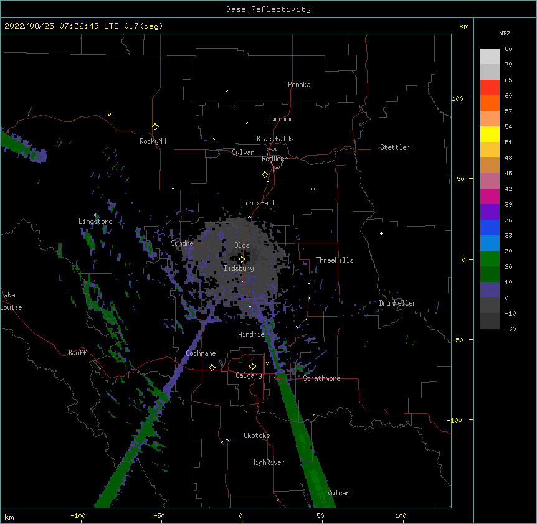Click the -100 tick label on the x-axis

(78, 515)
